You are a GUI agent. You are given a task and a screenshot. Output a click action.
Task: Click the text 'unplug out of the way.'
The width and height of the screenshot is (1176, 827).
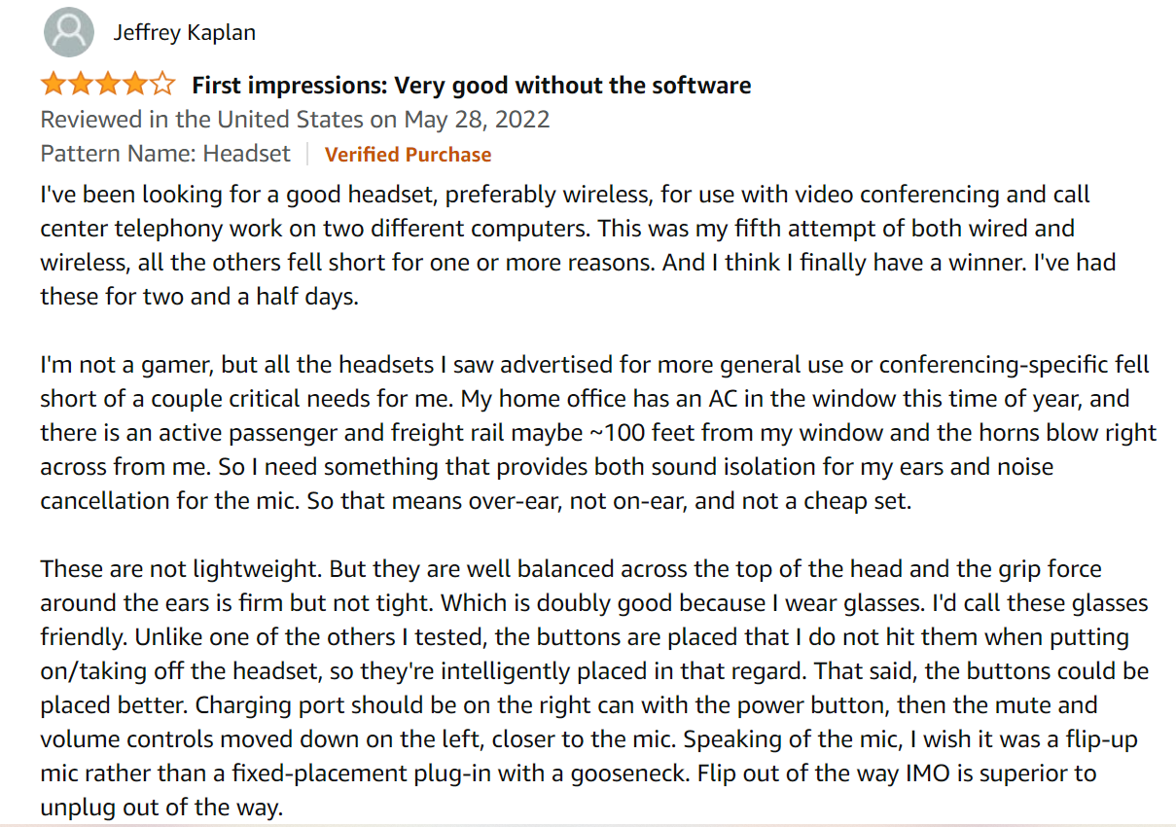pos(160,809)
